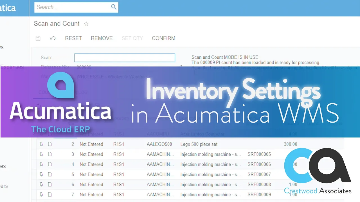Click 'Not Entered' status in line 7

coord(91,195)
